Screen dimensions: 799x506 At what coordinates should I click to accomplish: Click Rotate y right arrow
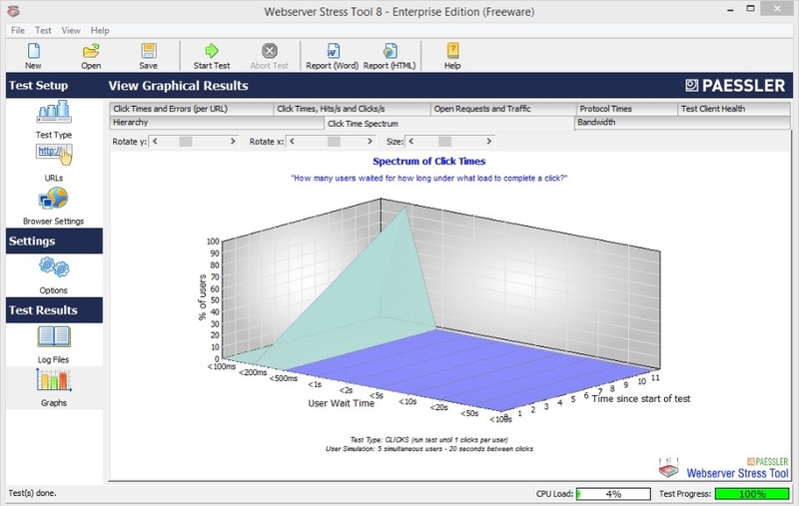click(x=233, y=142)
